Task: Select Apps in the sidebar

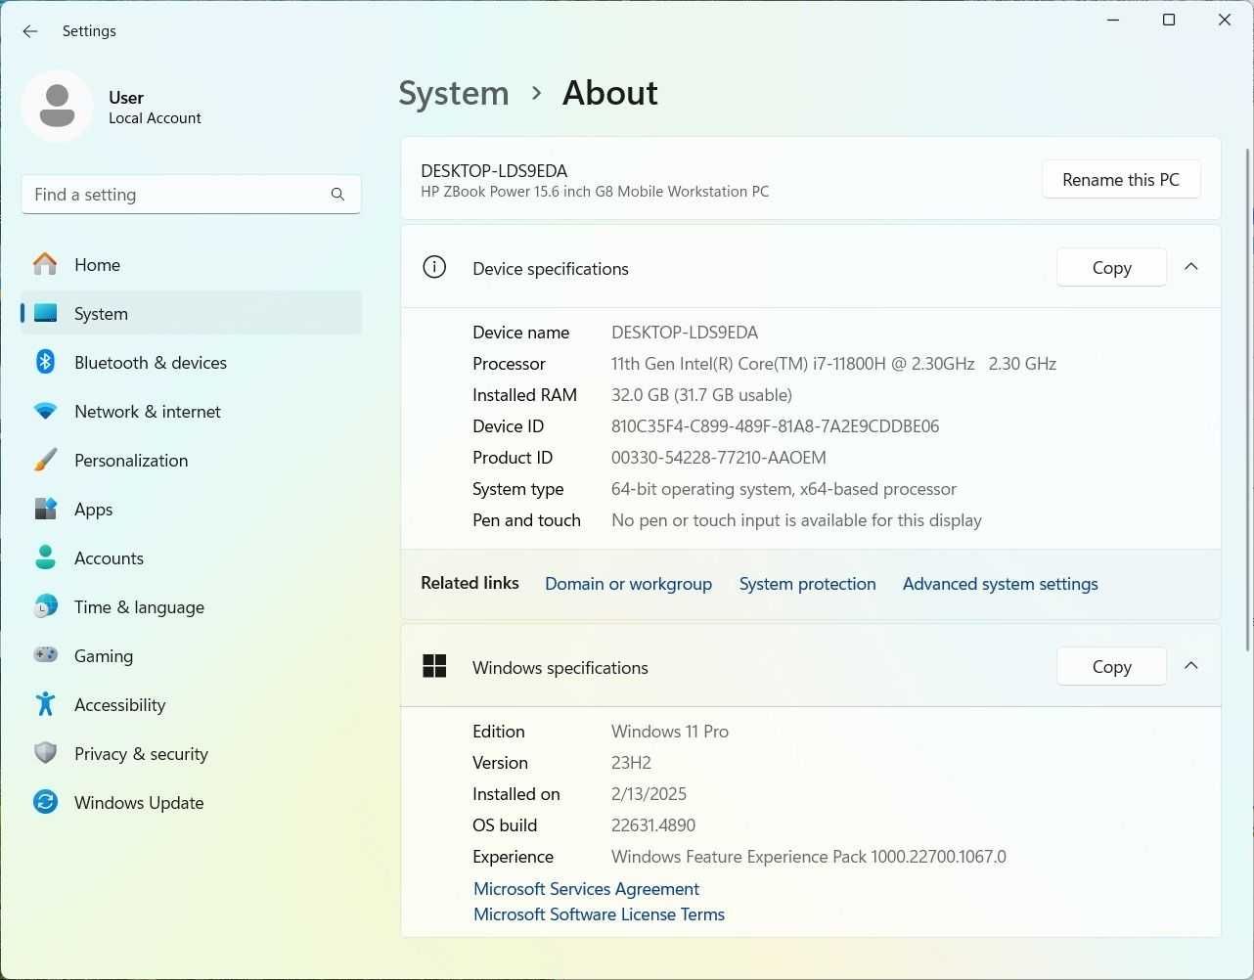Action: (192, 509)
